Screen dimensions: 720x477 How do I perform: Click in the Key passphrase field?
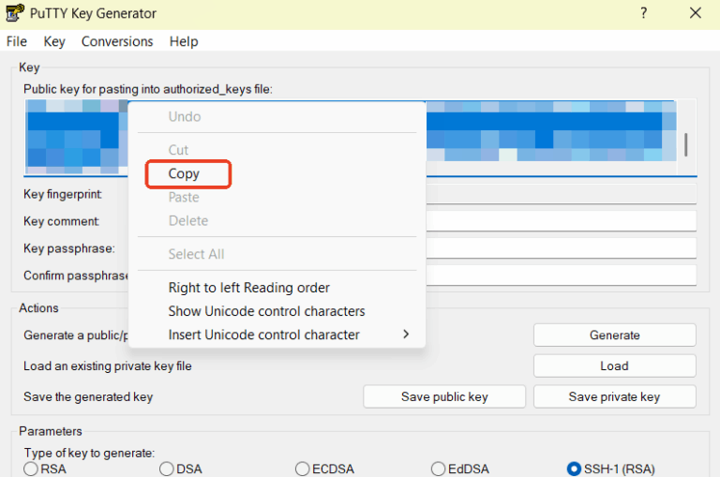pos(562,248)
